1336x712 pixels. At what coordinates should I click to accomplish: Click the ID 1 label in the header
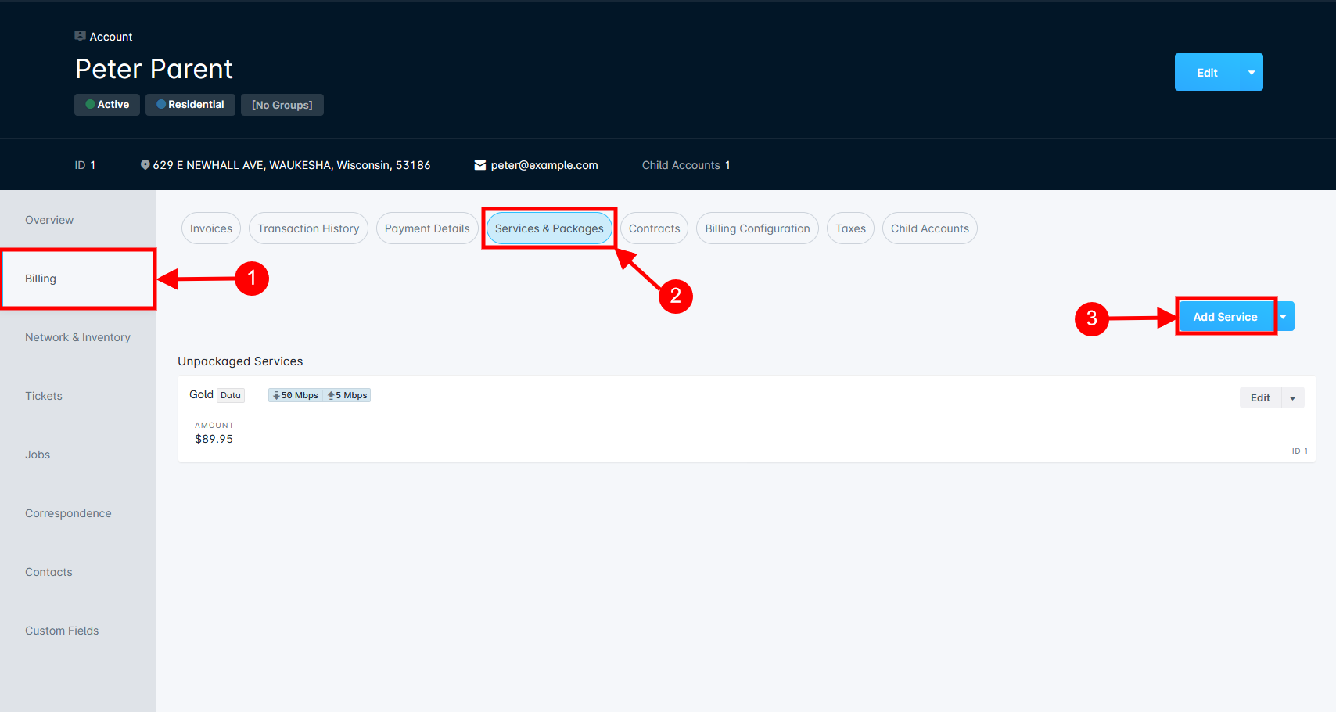click(x=84, y=165)
